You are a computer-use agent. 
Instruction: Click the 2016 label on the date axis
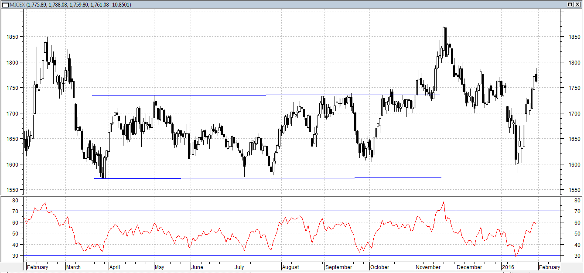click(509, 267)
